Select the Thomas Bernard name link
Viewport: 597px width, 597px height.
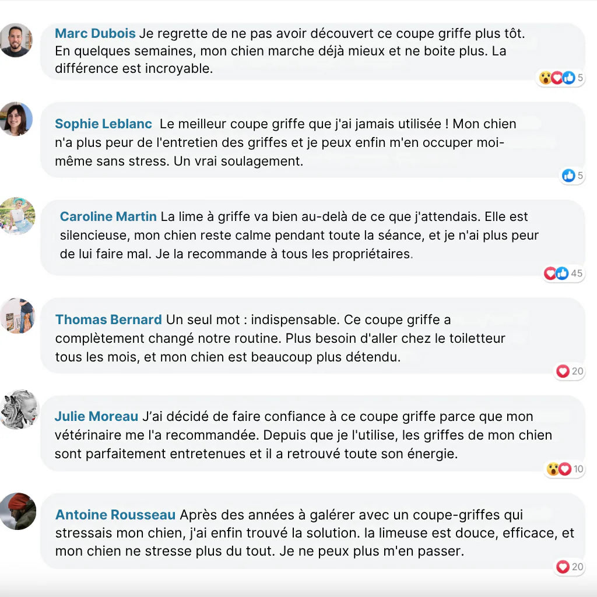(108, 319)
